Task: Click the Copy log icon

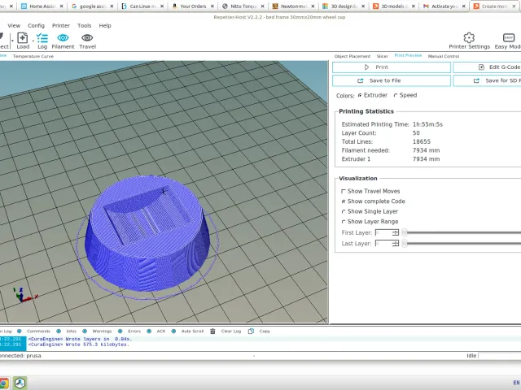Action: tap(251, 331)
